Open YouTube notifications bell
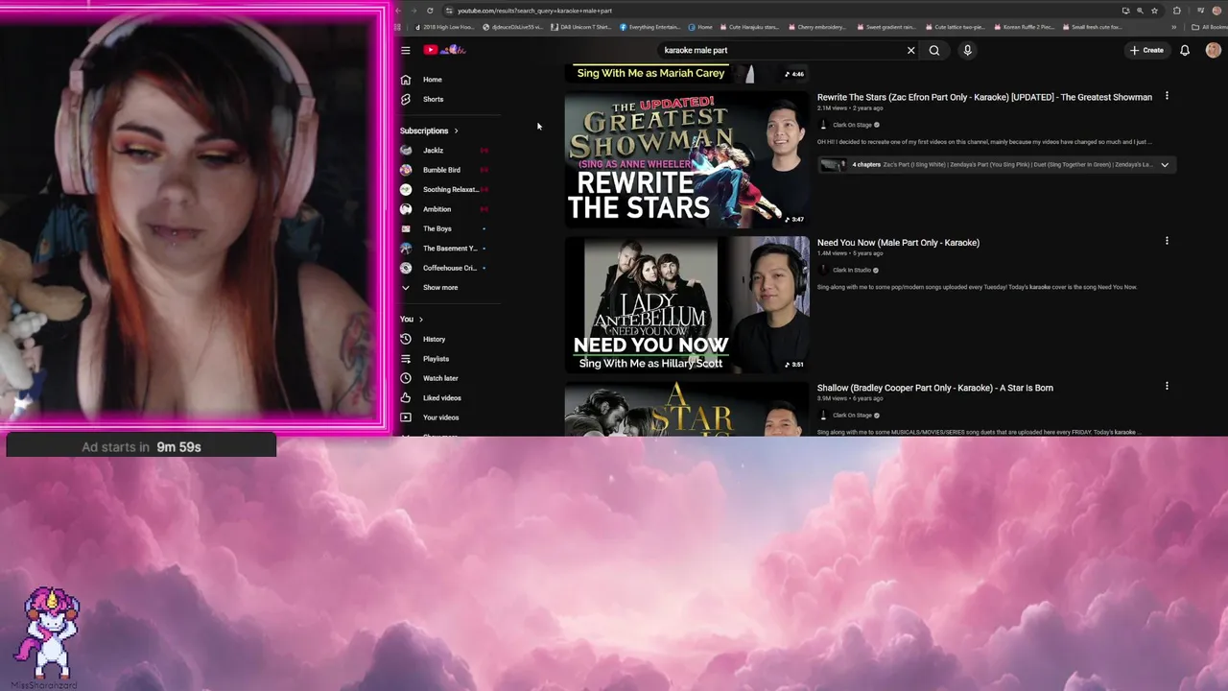Viewport: 1228px width, 691px height. pyautogui.click(x=1185, y=50)
